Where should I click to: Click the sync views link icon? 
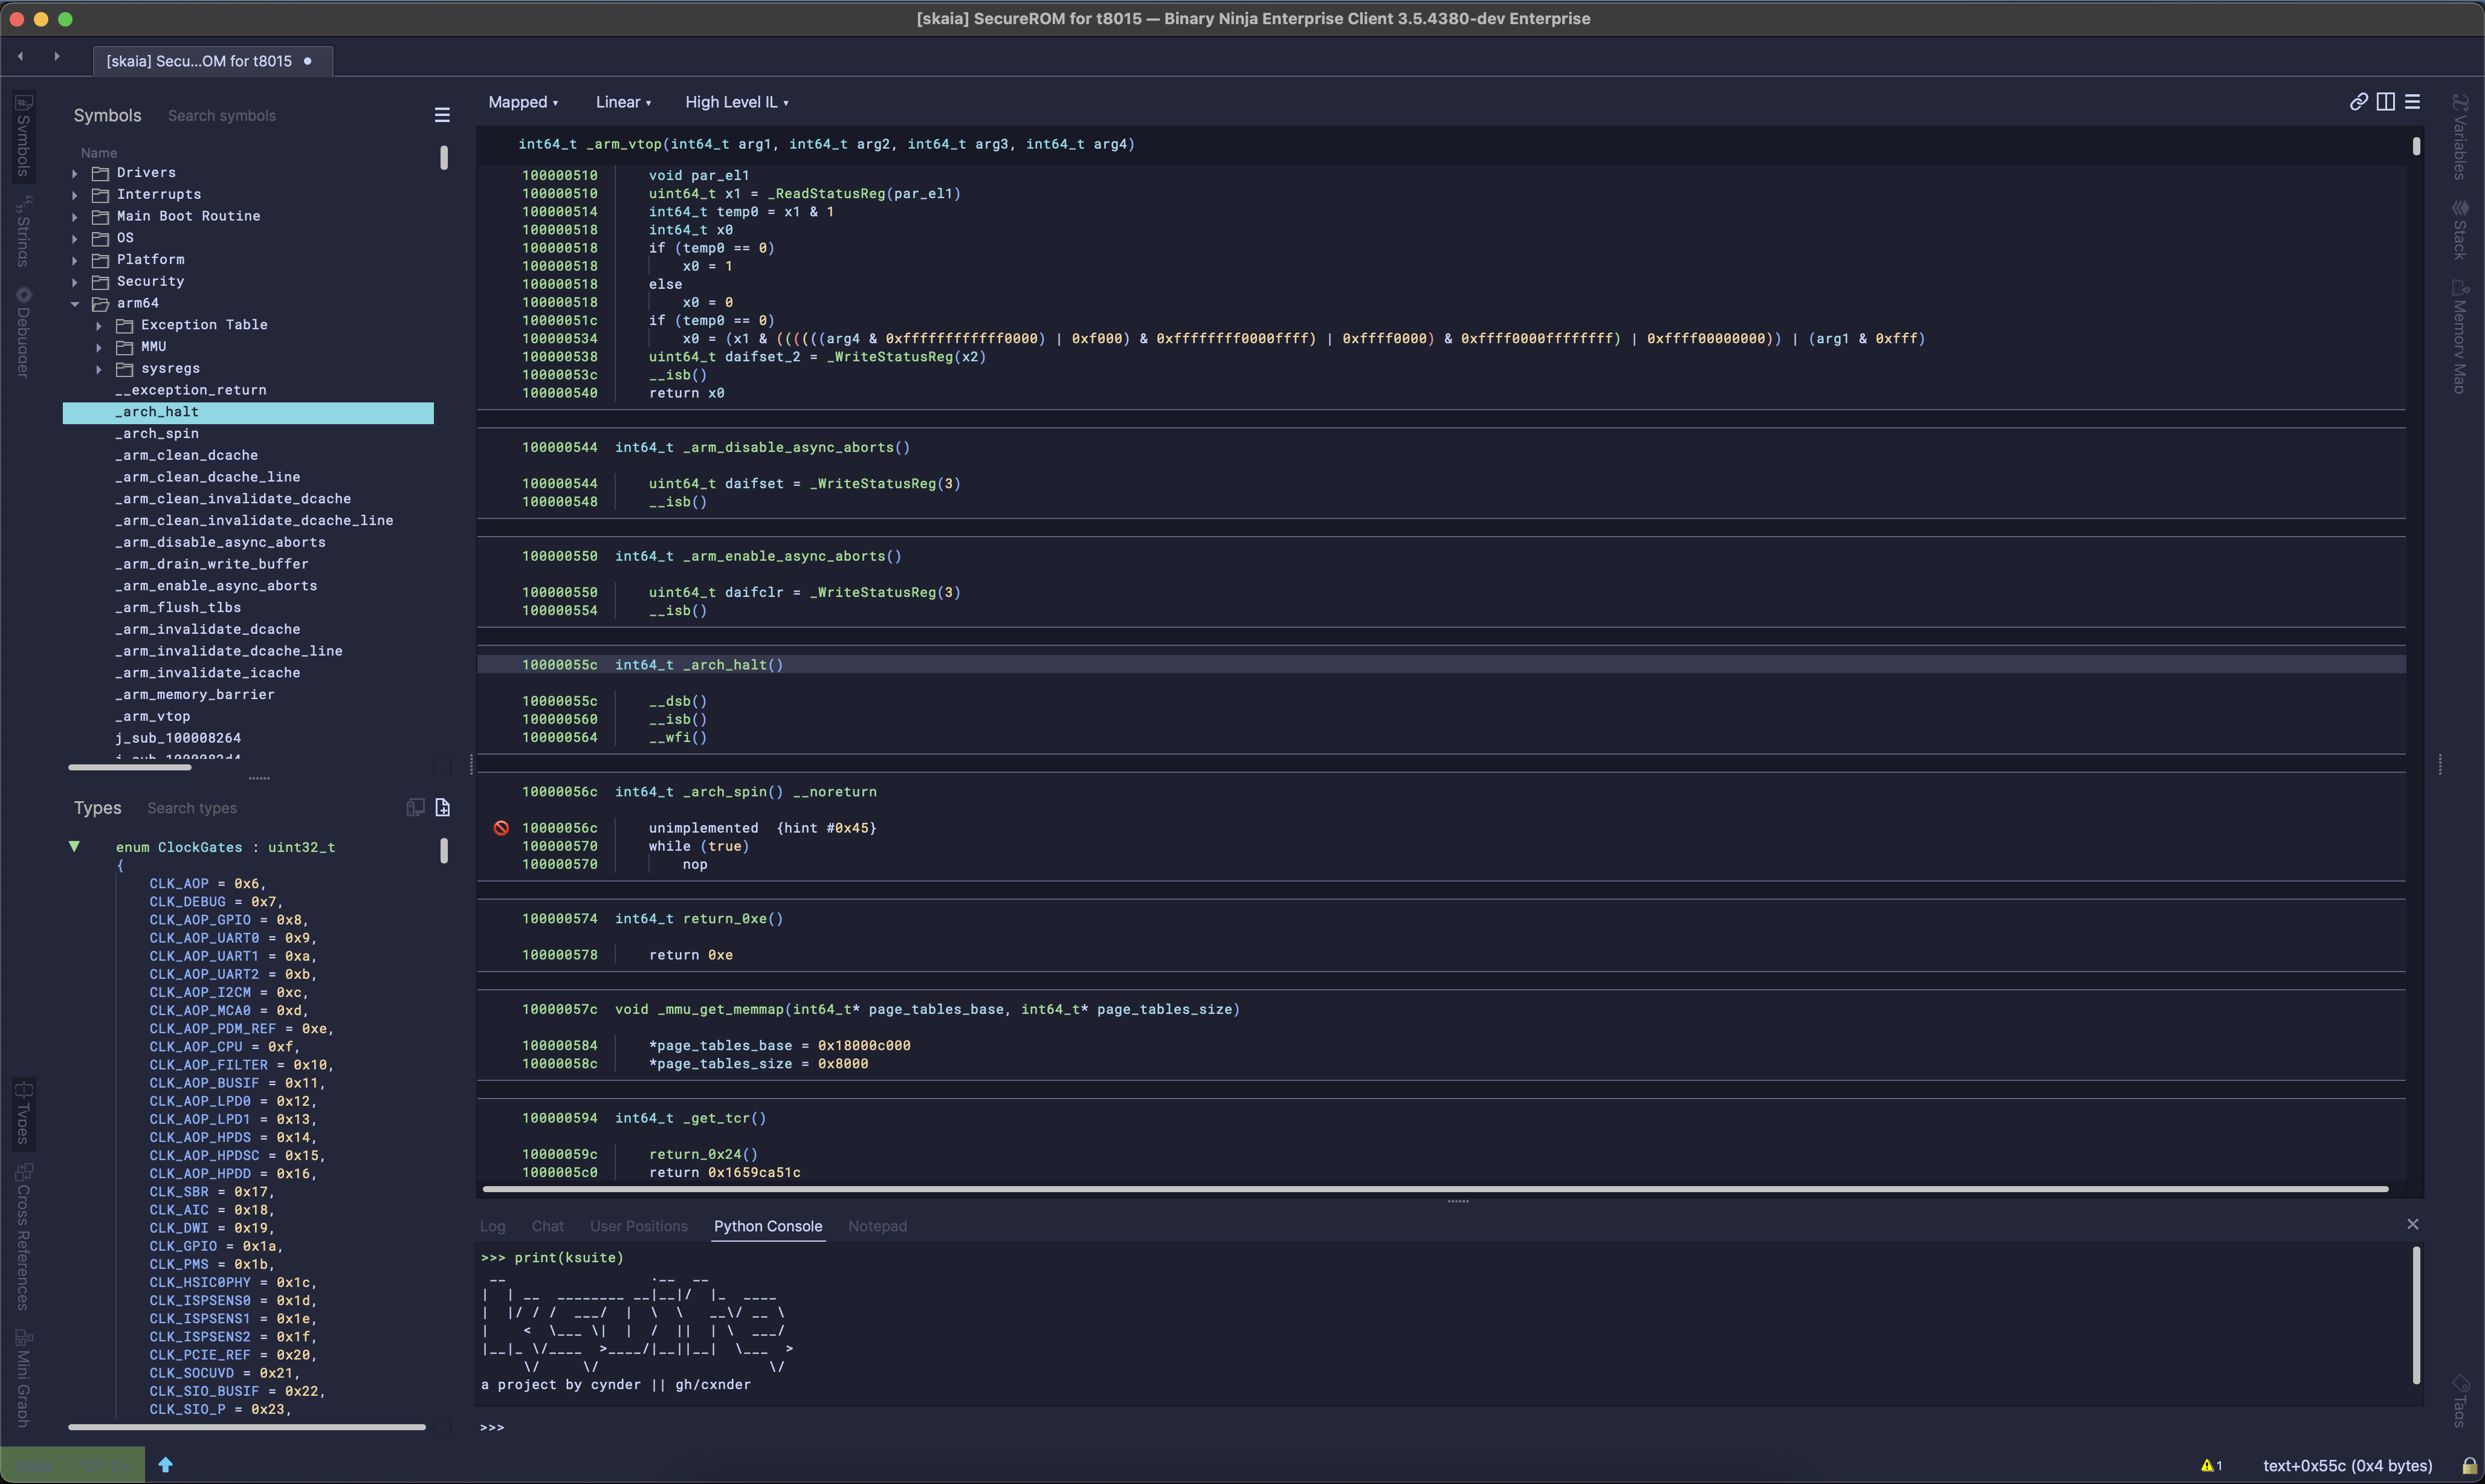(2358, 102)
